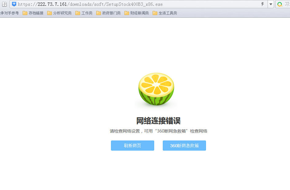Click the 360断网急救箱 button

(x=184, y=146)
